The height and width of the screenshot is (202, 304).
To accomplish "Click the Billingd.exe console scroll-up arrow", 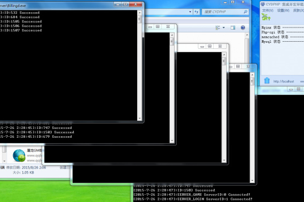I will (139, 13).
